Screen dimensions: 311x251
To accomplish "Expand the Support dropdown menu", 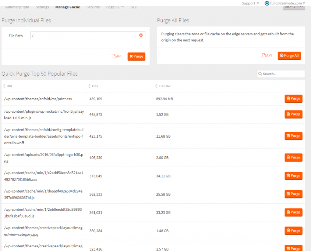I will pos(250,3).
